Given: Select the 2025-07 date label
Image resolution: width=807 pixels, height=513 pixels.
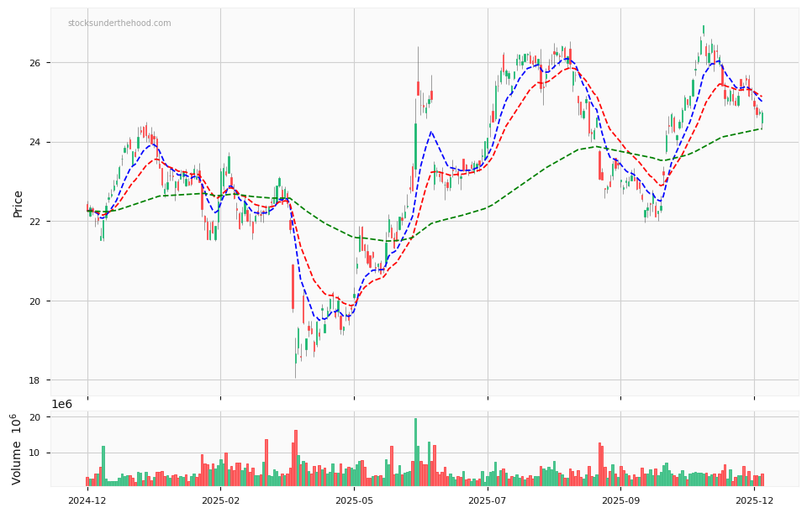Looking at the screenshot, I should click(x=488, y=500).
